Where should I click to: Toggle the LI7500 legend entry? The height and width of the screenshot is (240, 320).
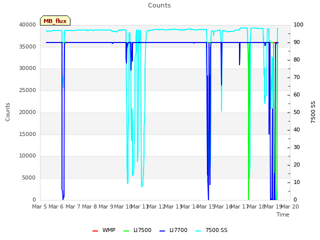[137, 230]
